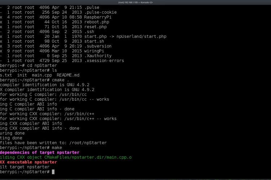
Task: Click the npUserland/start.php symlink target
Action: 141,36
